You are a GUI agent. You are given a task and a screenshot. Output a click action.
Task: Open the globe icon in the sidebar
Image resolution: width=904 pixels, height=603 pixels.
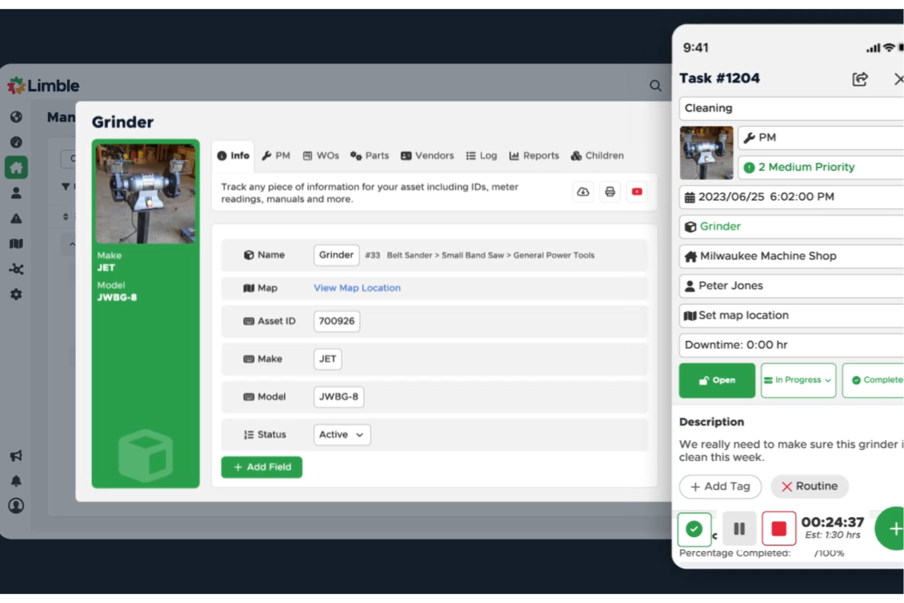(16, 117)
